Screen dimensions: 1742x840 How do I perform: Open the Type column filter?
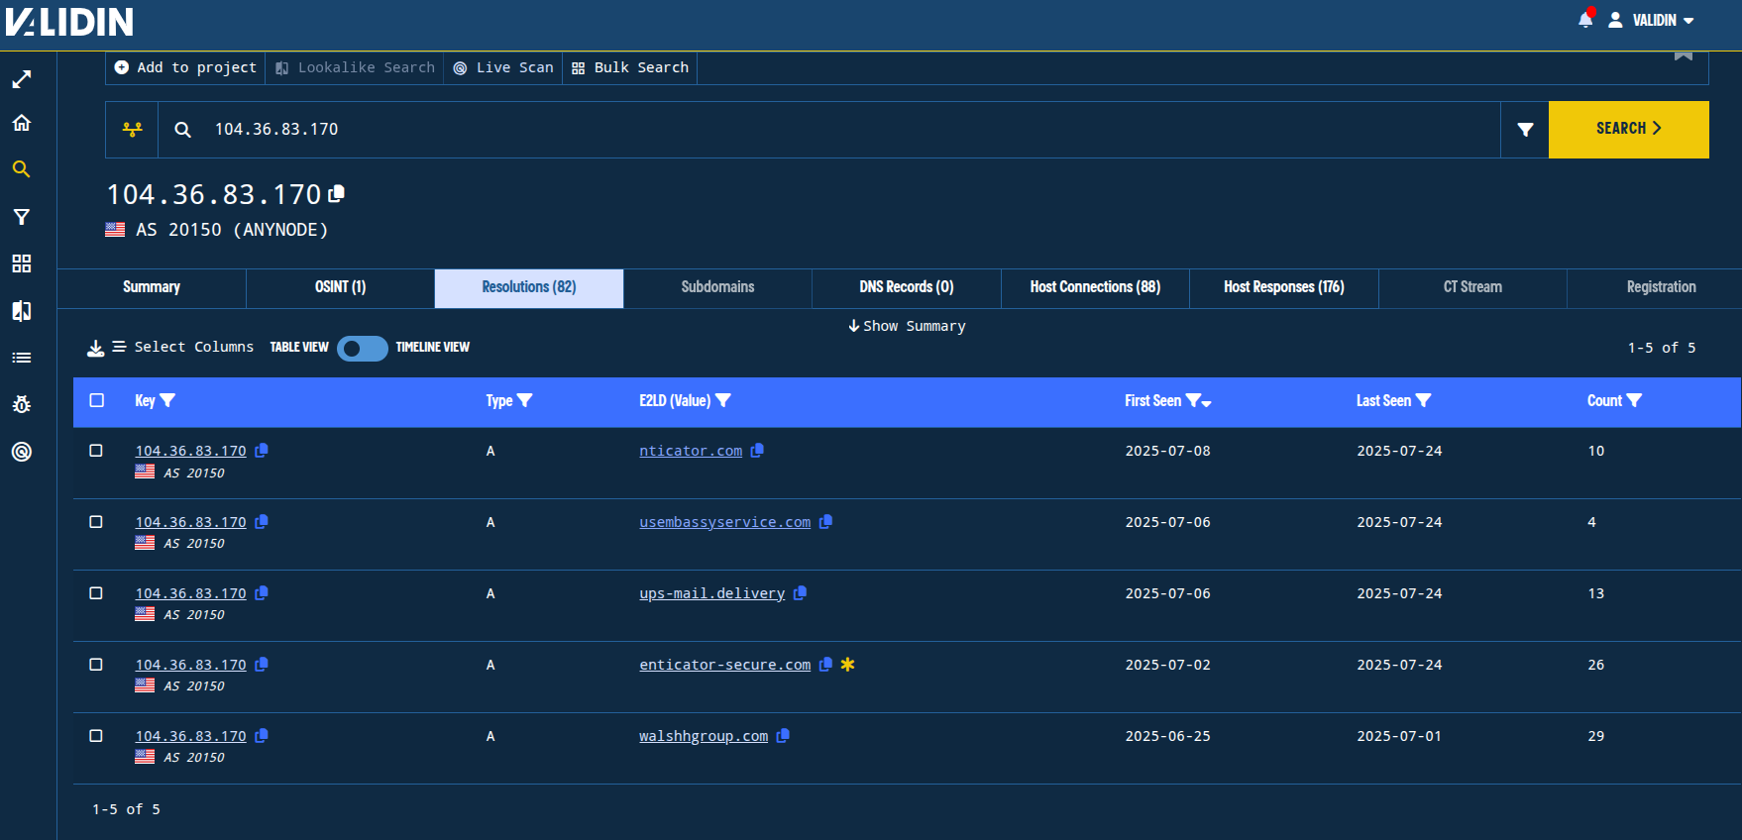click(x=525, y=400)
